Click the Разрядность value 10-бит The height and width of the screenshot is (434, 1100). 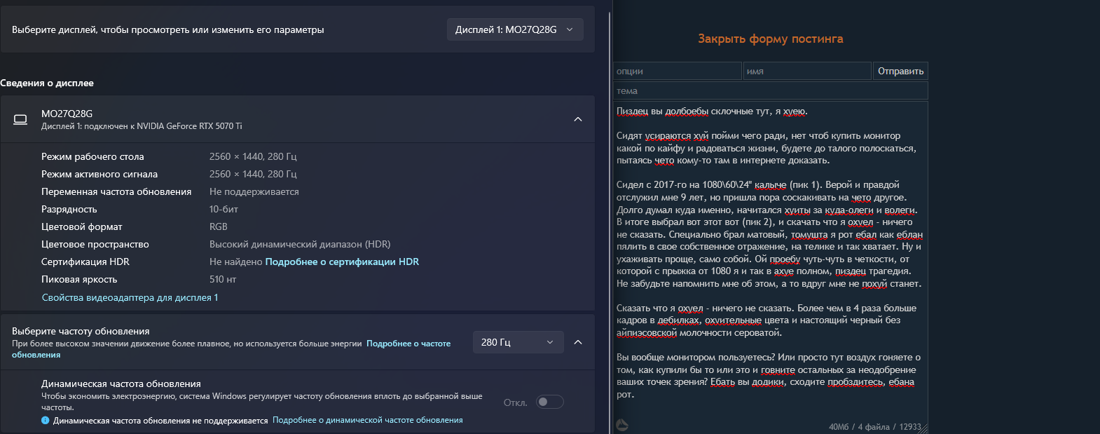point(224,209)
